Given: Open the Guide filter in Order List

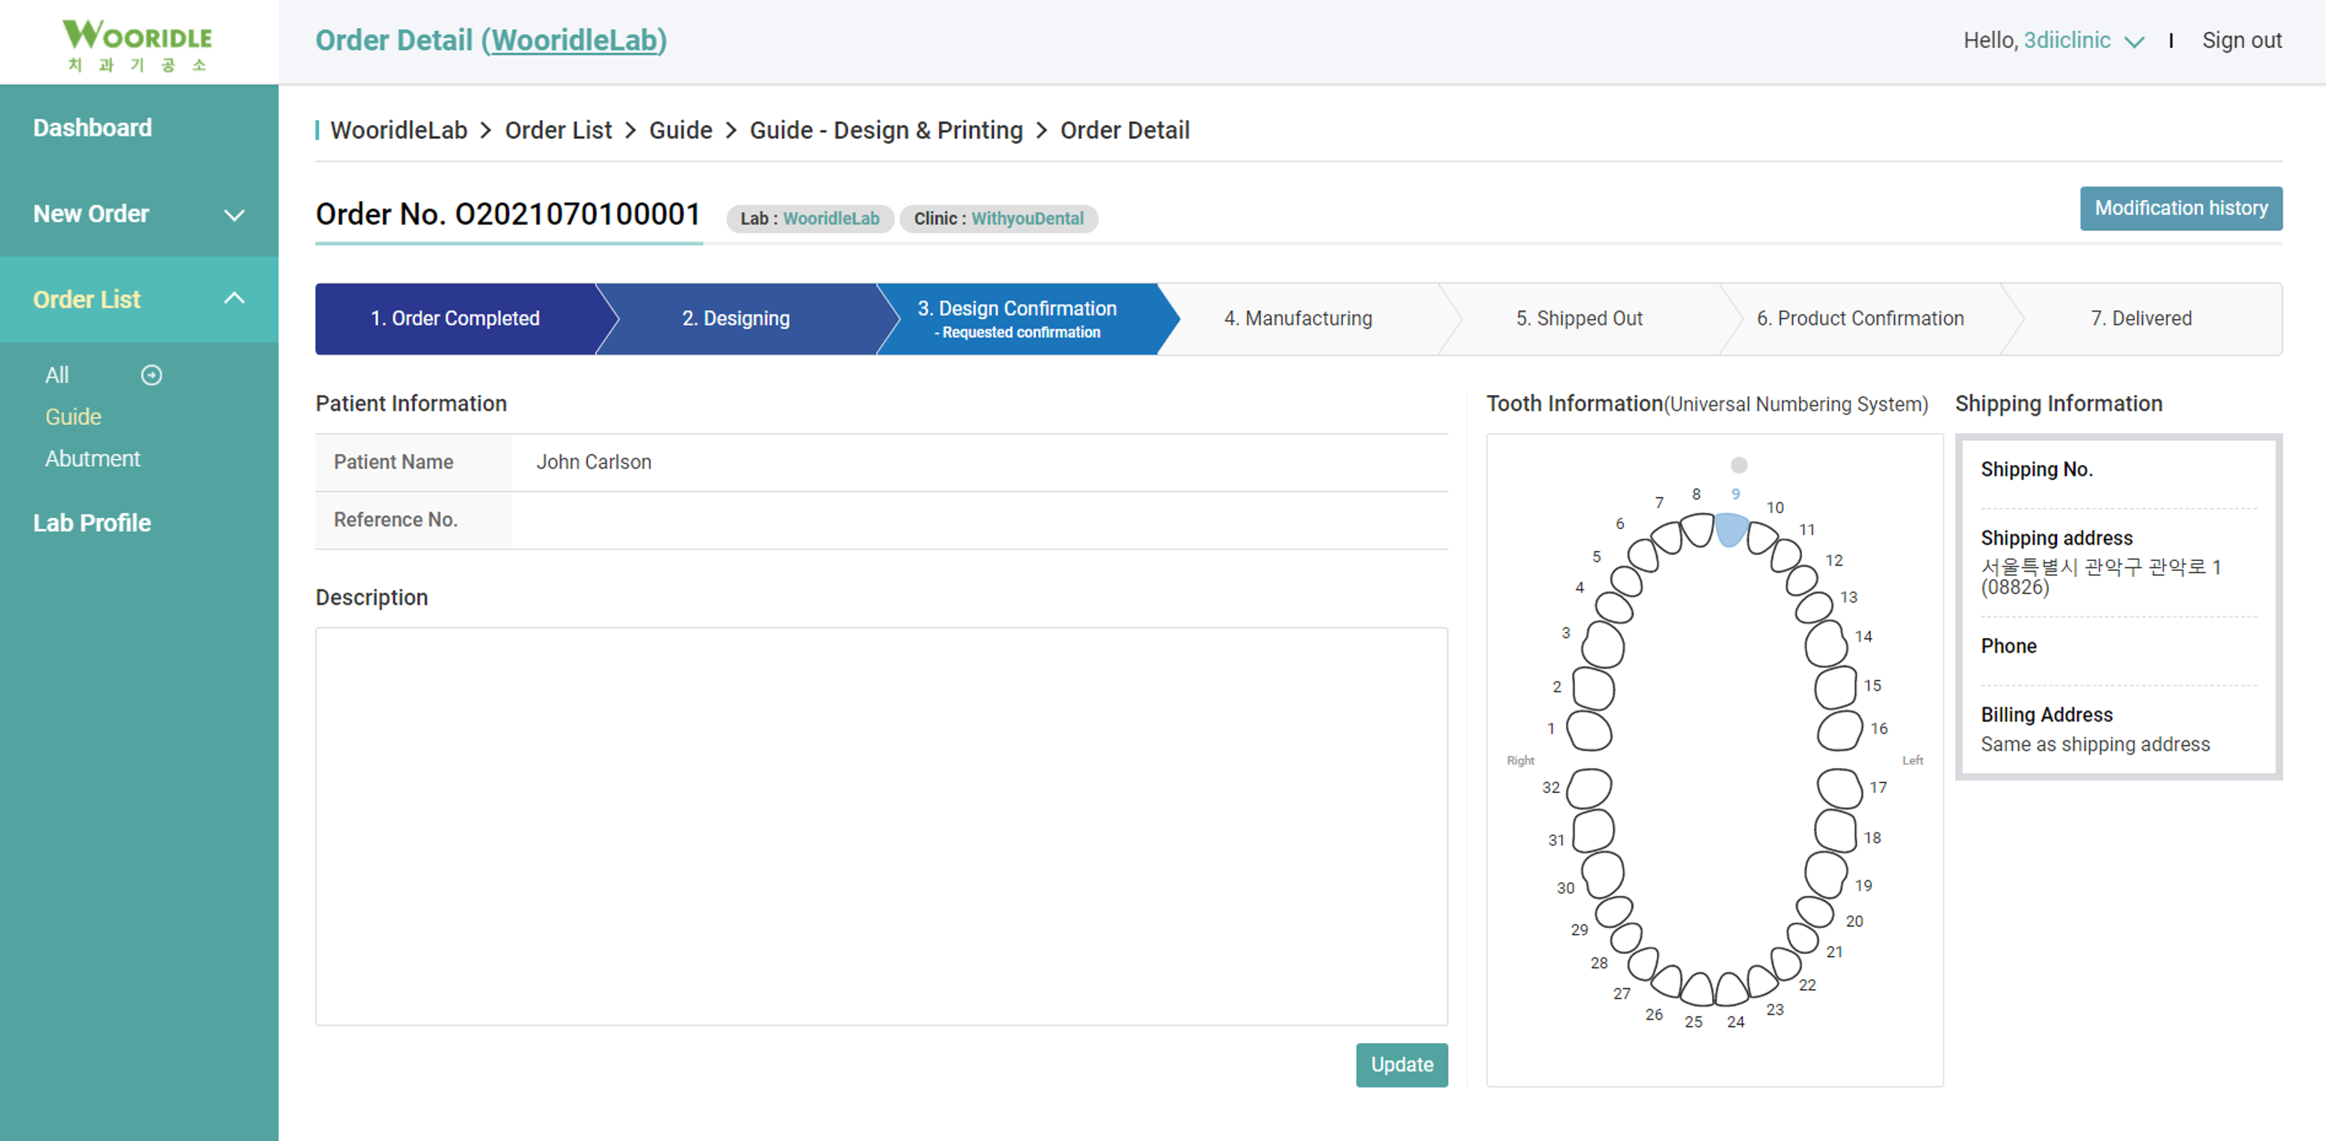Looking at the screenshot, I should pyautogui.click(x=73, y=416).
